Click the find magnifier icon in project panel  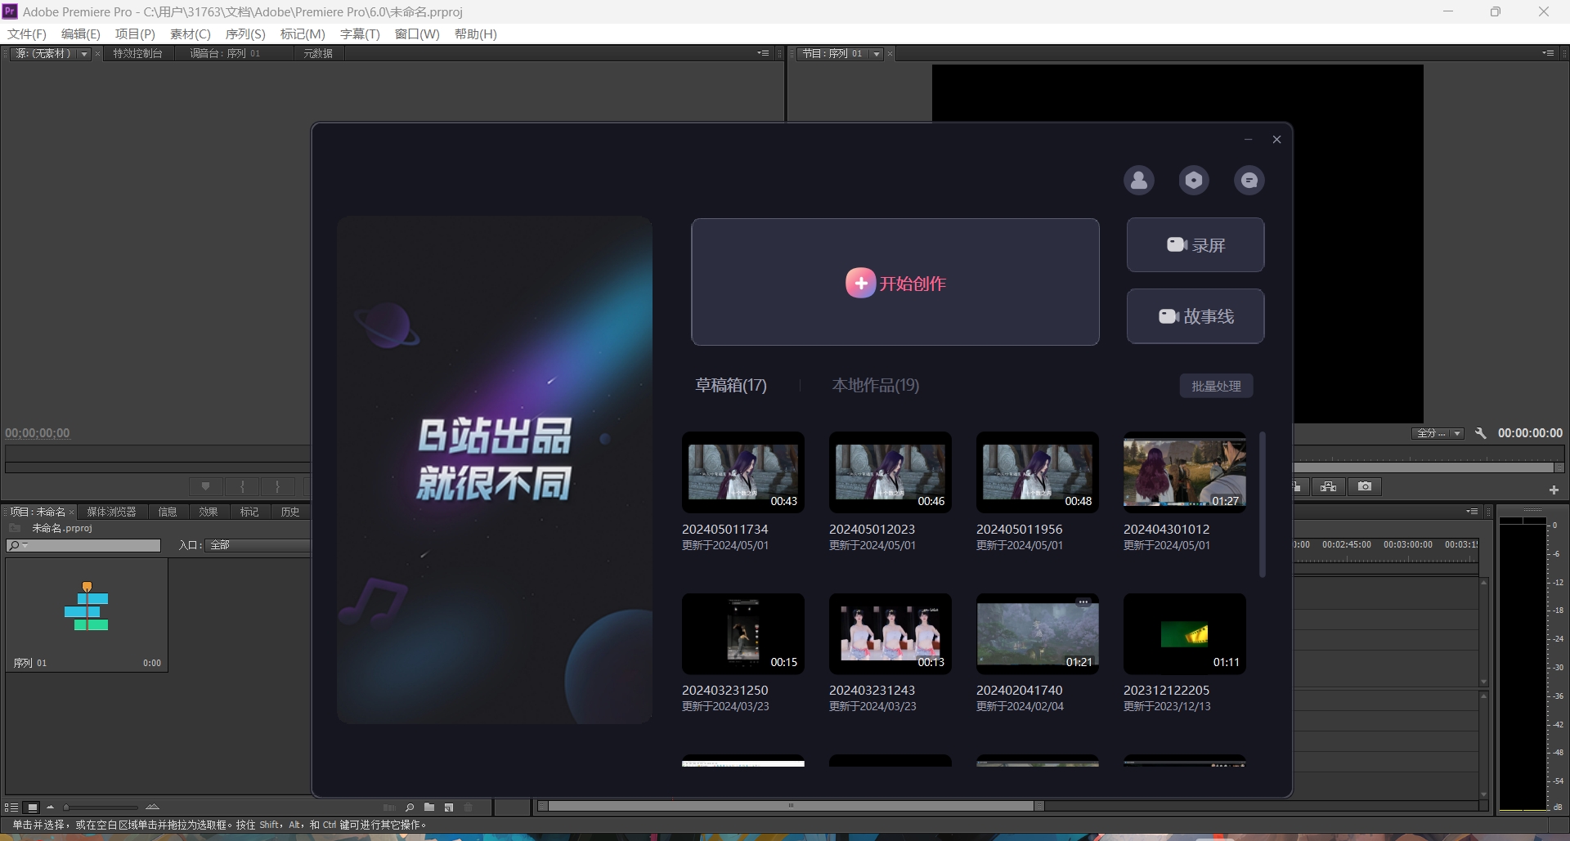pyautogui.click(x=410, y=807)
